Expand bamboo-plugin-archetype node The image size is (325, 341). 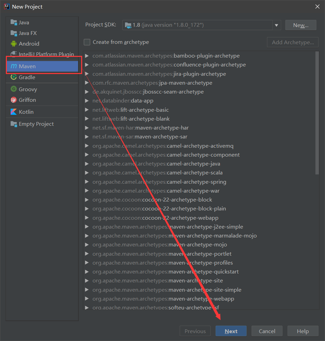(87, 56)
